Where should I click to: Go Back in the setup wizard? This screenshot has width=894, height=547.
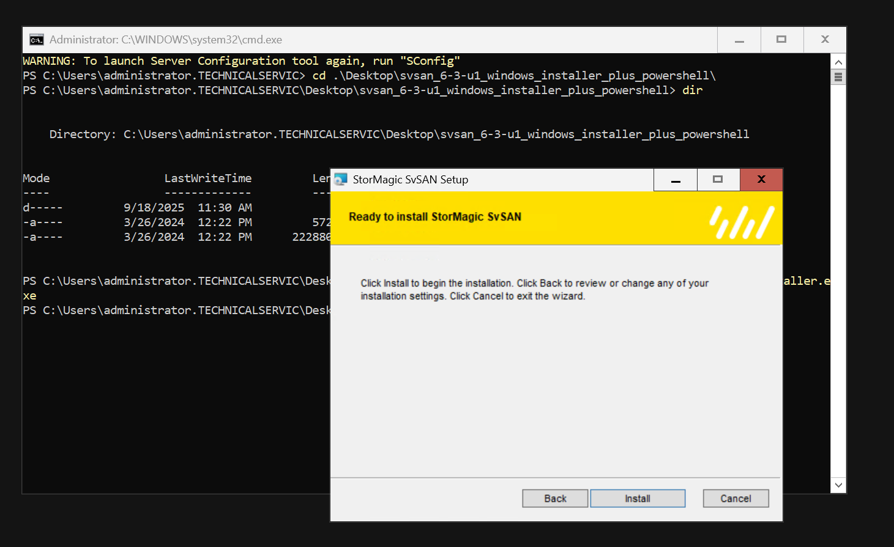click(x=555, y=498)
